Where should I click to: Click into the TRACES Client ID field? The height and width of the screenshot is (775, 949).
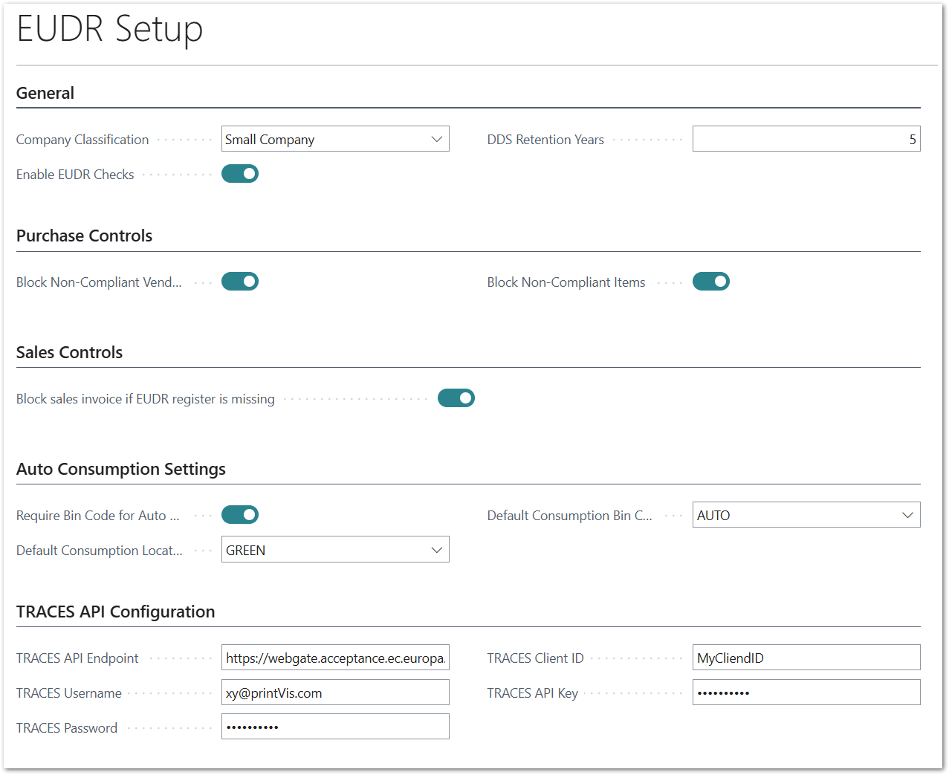[806, 658]
